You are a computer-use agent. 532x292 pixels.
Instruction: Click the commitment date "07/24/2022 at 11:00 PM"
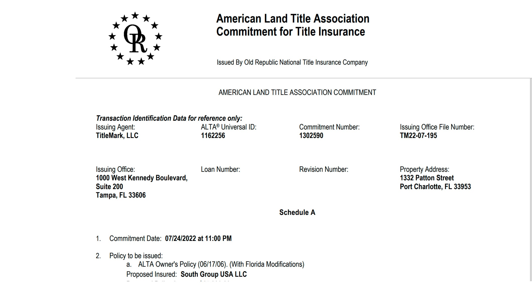[x=198, y=238]
